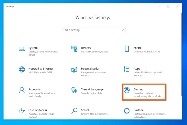The height and width of the screenshot is (125, 187).
Task: Select the Accounts person icon
Action: coord(22,90)
